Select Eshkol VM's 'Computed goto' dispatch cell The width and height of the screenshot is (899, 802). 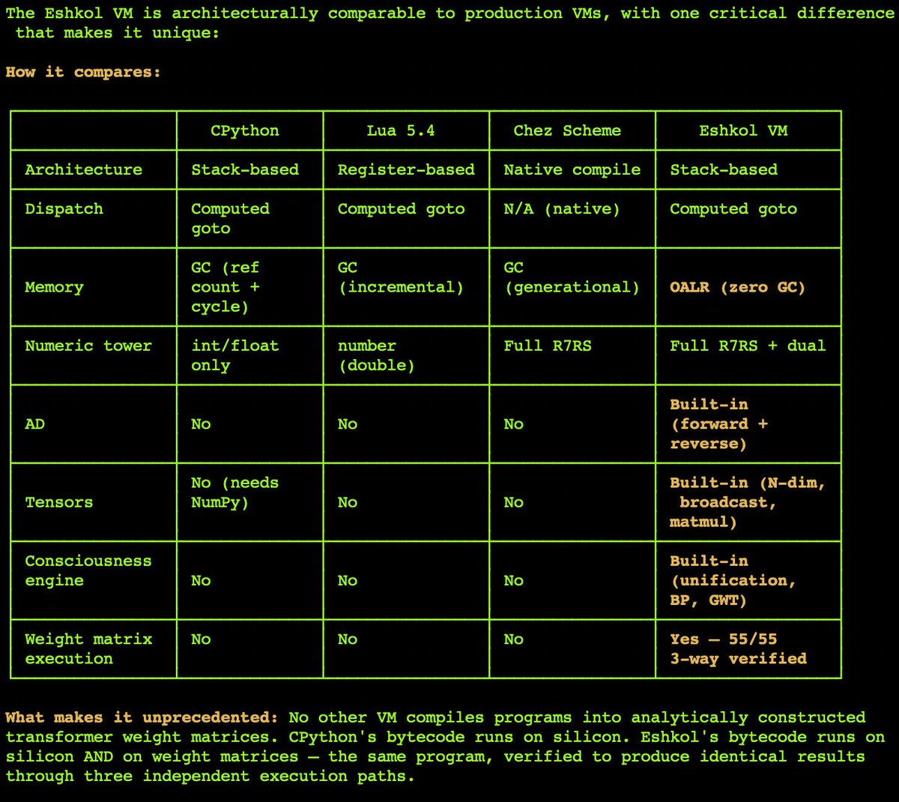[x=733, y=209]
